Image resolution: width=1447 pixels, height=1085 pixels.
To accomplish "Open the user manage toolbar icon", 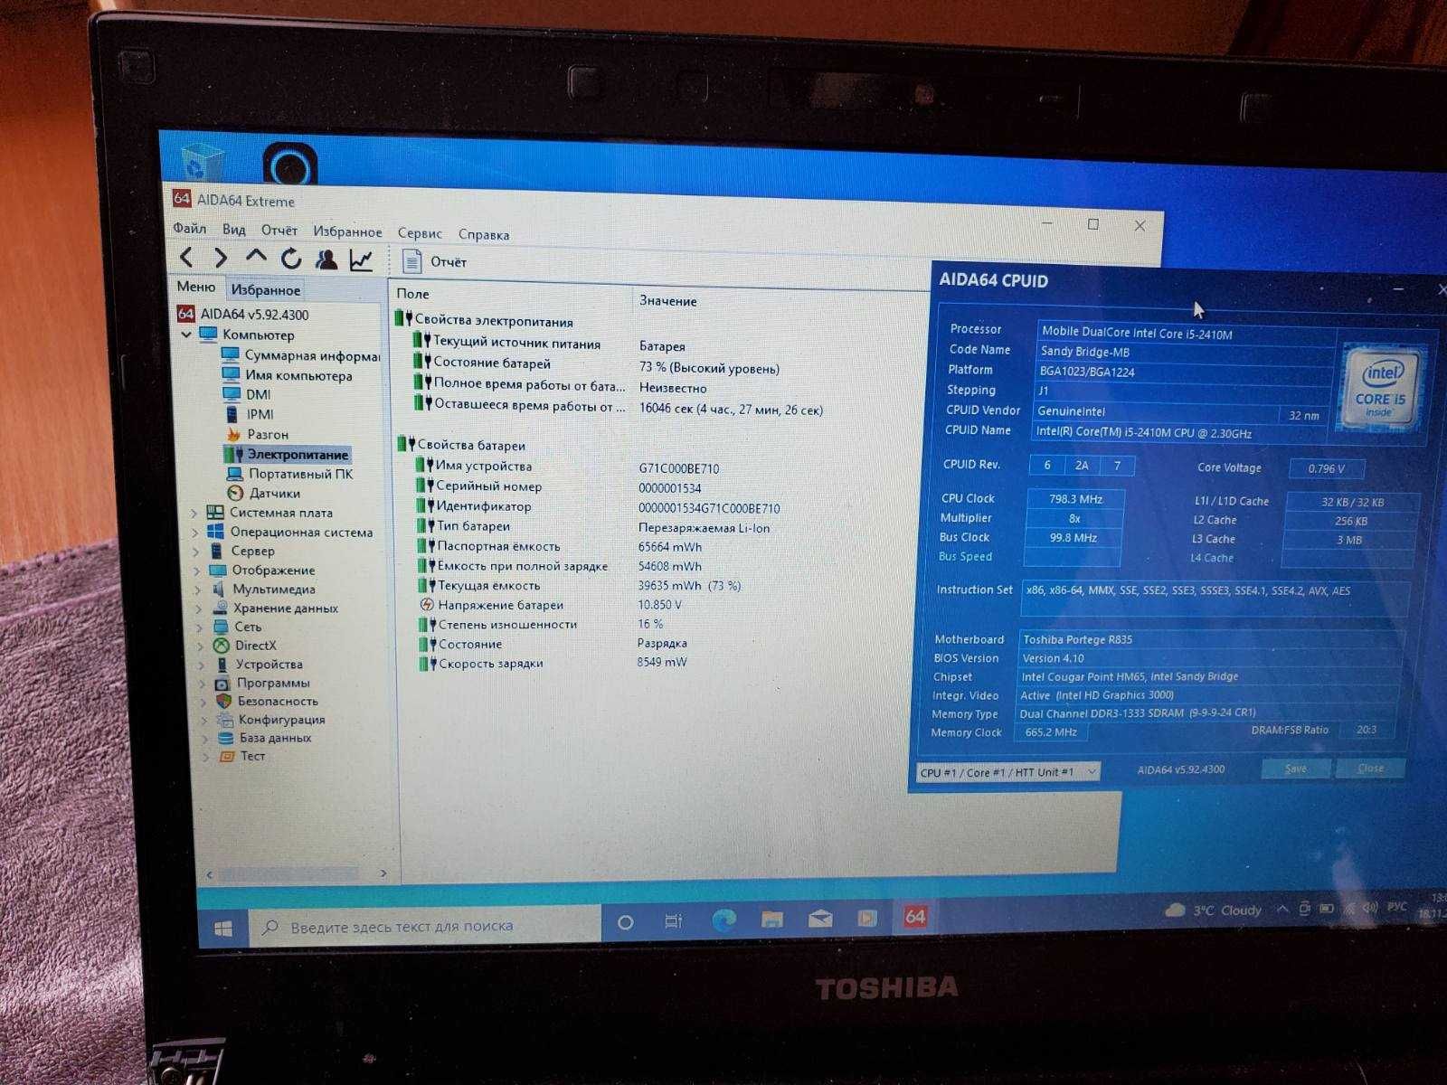I will pos(326,259).
